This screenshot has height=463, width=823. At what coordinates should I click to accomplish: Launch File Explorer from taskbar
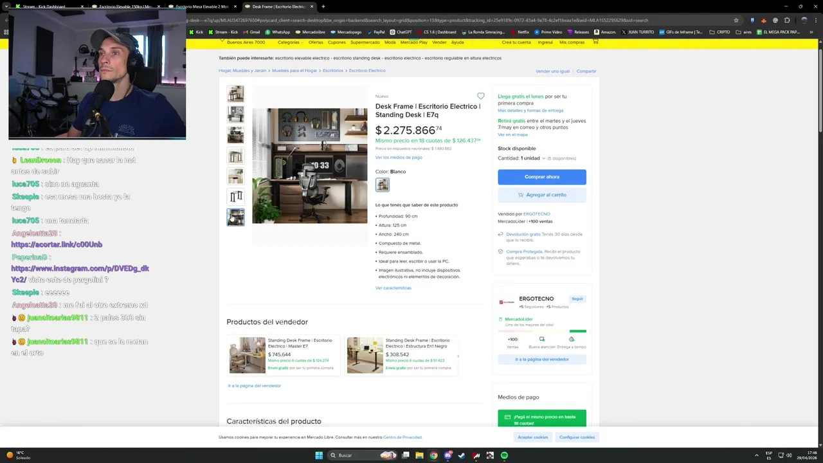(x=419, y=455)
